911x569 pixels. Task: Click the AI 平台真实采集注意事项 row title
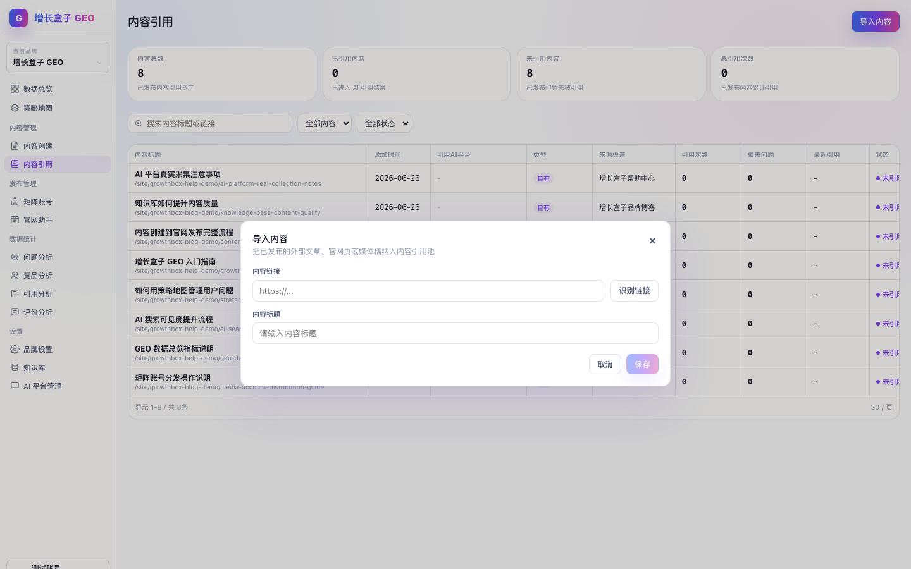[178, 174]
